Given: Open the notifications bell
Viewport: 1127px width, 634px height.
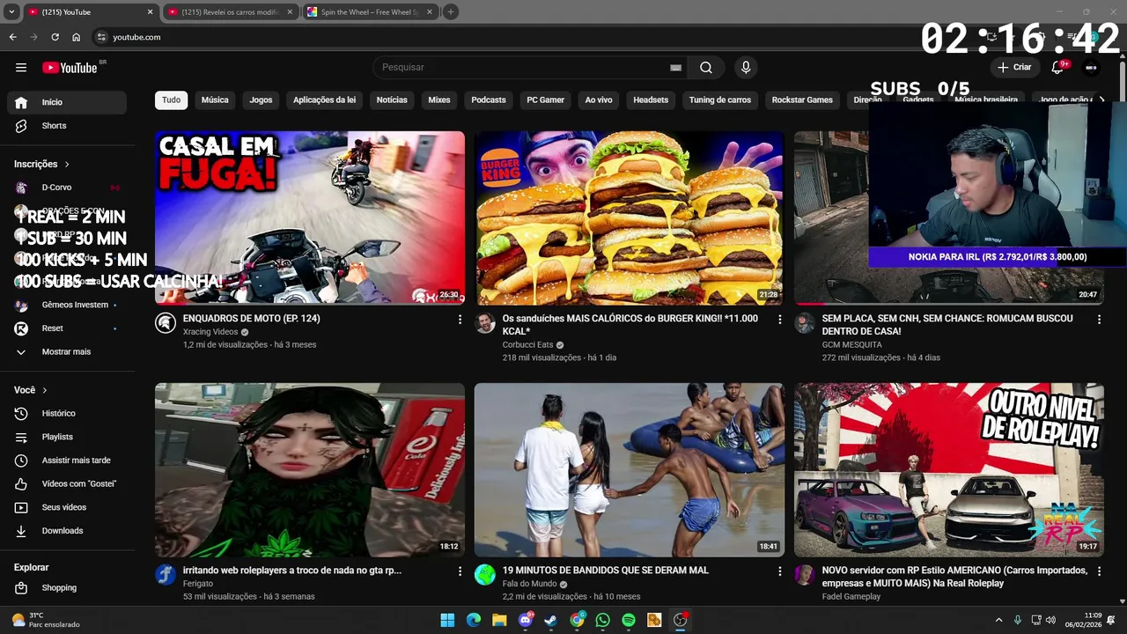Looking at the screenshot, I should 1057,68.
